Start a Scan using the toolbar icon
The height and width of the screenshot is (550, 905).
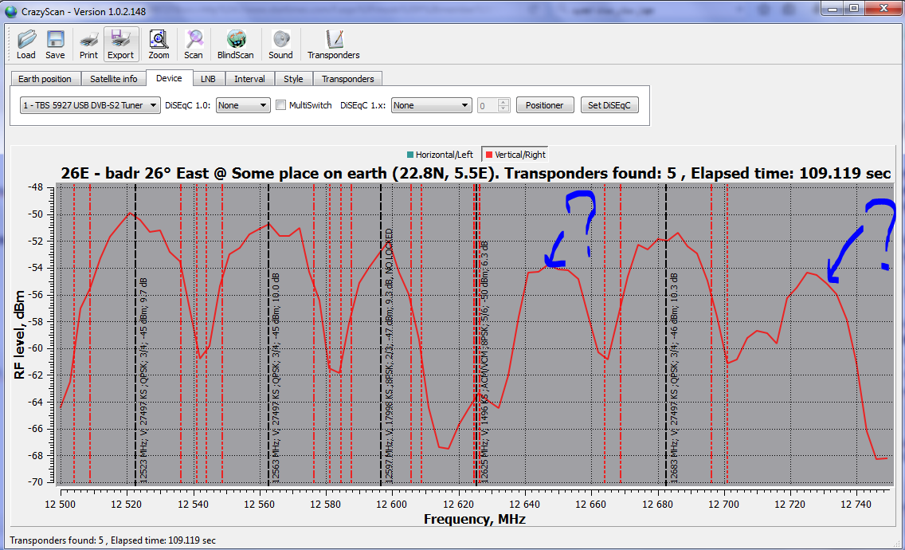(194, 40)
